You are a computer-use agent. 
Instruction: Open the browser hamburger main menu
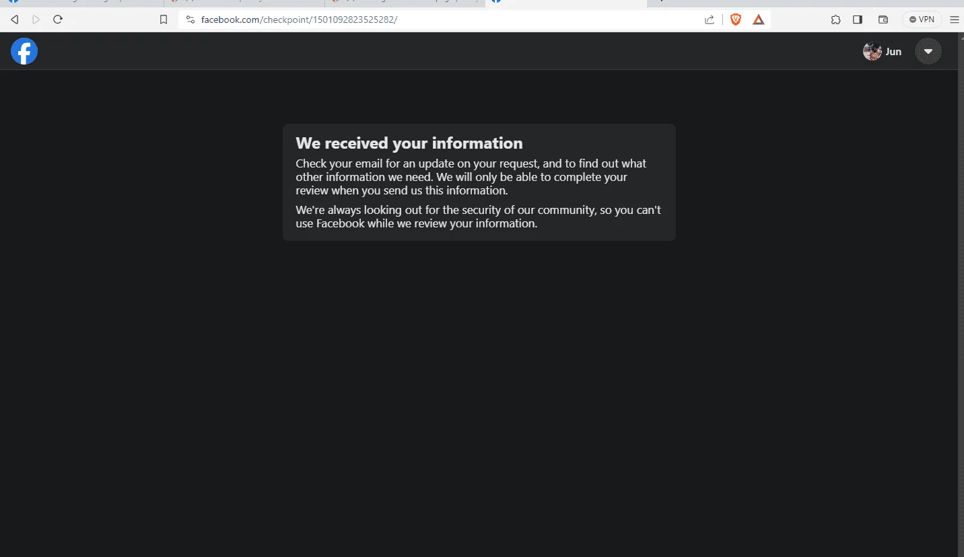tap(954, 20)
